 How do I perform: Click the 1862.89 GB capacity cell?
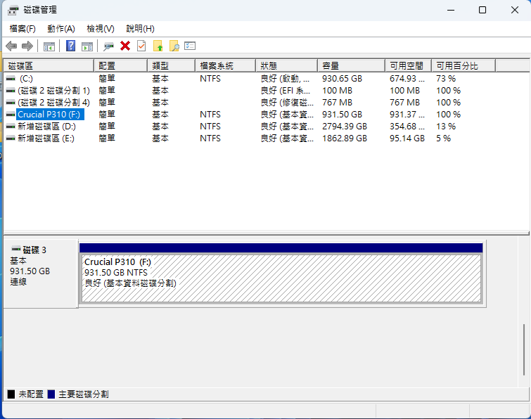345,138
